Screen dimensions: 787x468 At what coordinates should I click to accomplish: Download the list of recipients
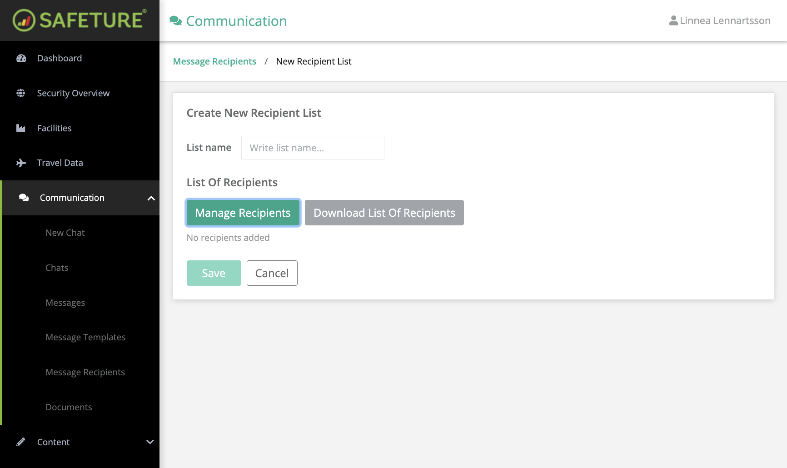pyautogui.click(x=384, y=212)
